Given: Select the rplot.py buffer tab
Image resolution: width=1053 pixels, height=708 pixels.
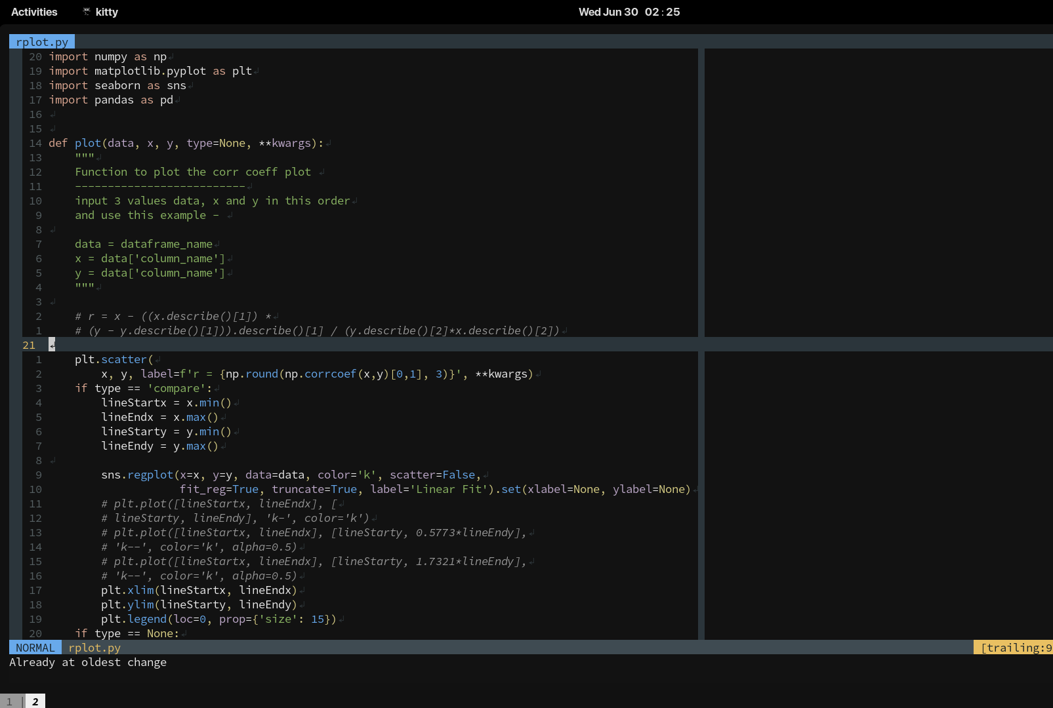Looking at the screenshot, I should point(42,42).
